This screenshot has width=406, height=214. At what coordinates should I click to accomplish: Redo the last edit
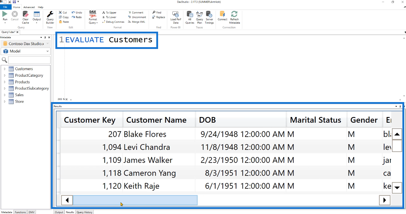point(77,17)
